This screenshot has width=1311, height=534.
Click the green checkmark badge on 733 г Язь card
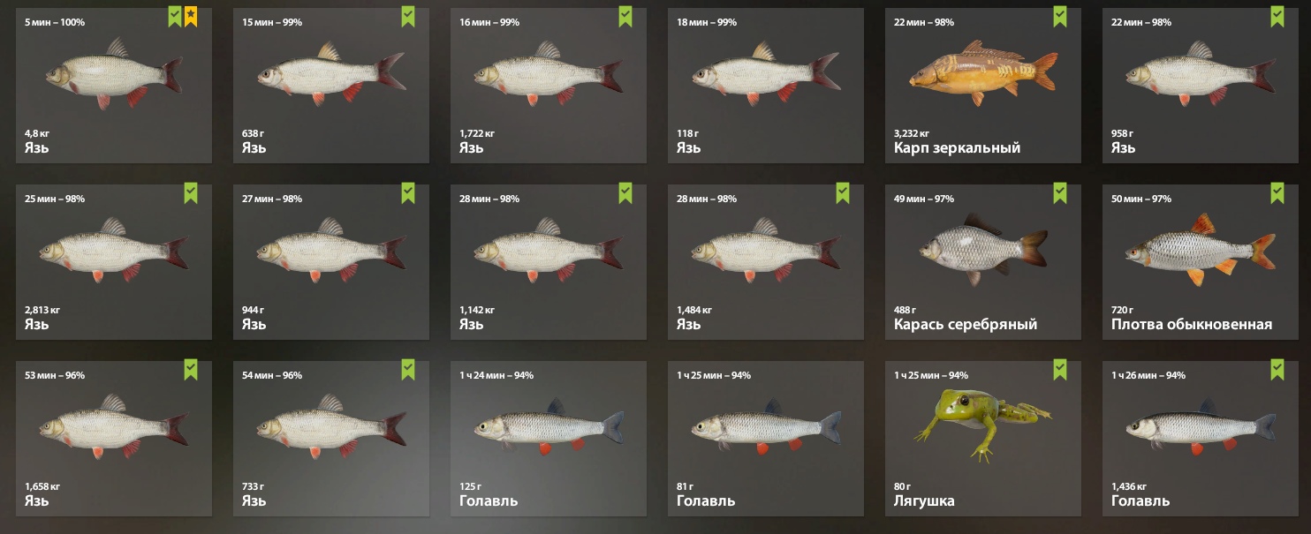pyautogui.click(x=408, y=369)
